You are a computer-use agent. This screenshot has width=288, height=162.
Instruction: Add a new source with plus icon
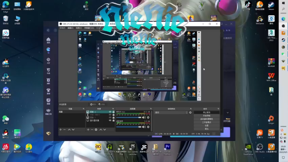pyautogui.click(x=88, y=130)
